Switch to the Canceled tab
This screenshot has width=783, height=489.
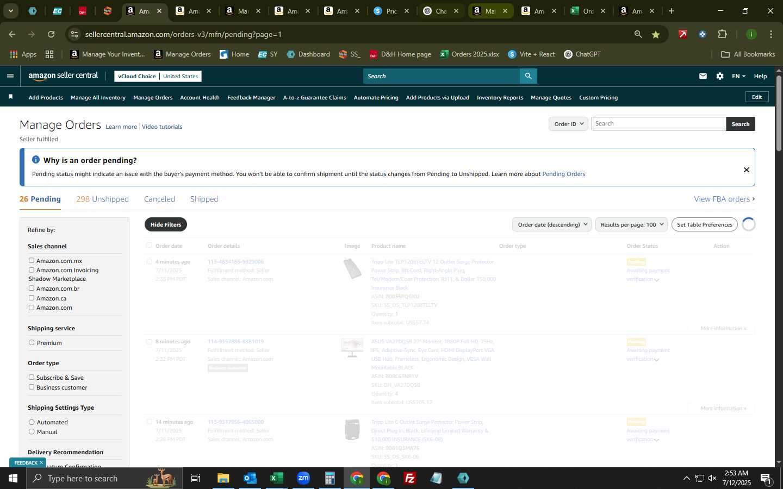159,199
